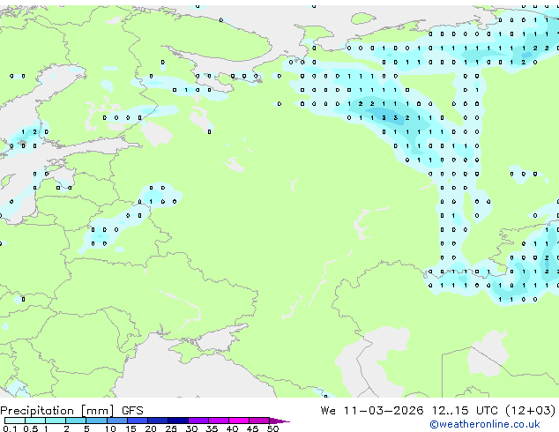Select the 'Precipitation [mm] GFS' title text
559x432 pixels.
71,411
